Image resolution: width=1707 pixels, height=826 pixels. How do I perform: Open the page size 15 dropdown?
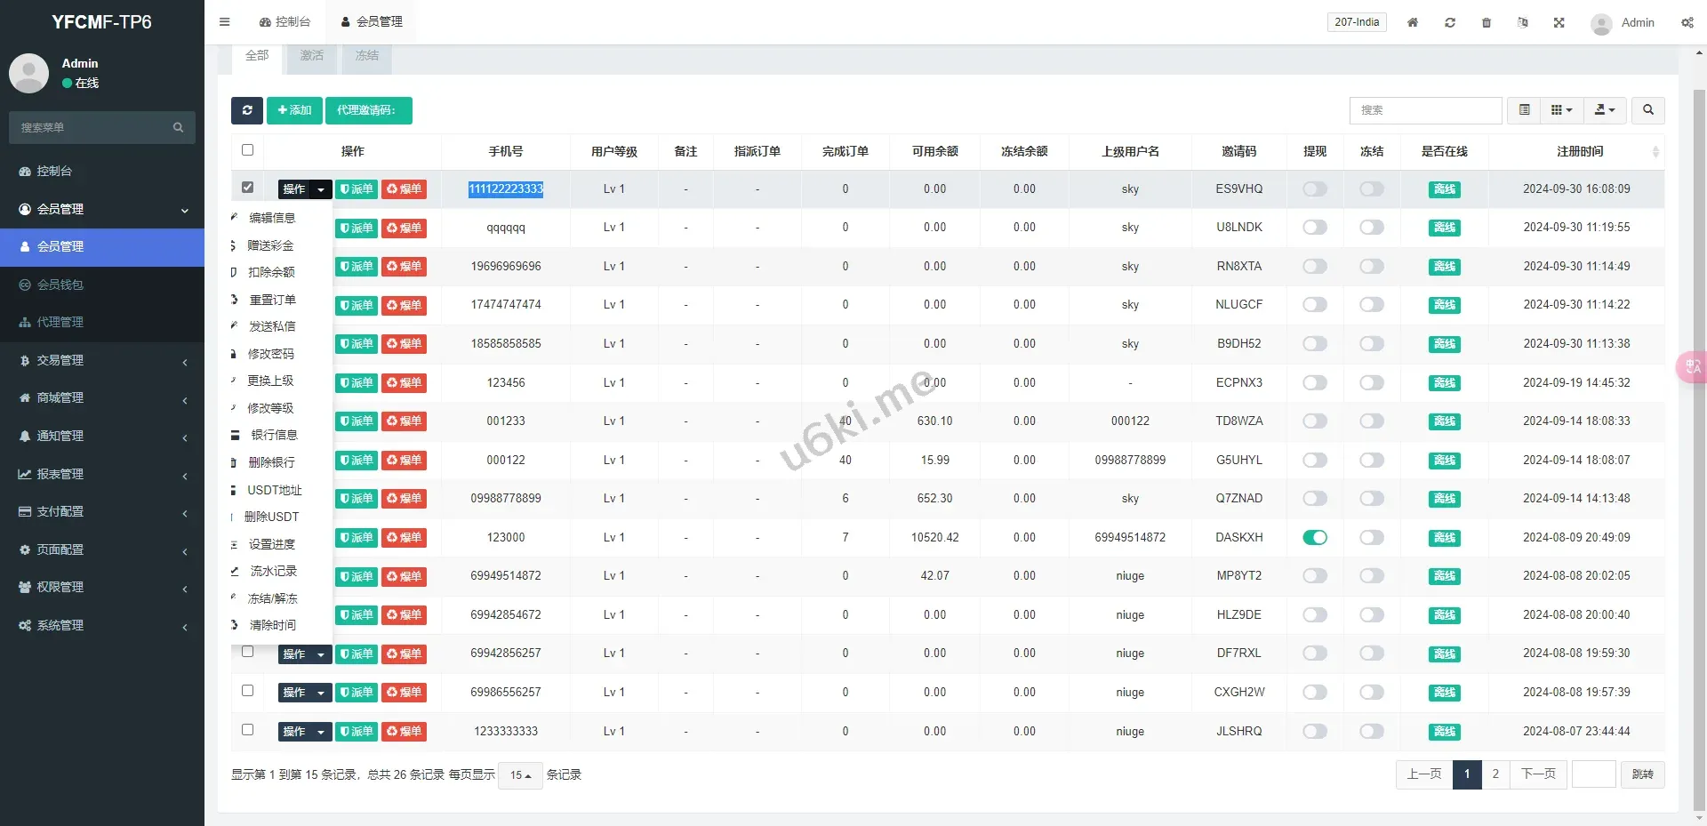tap(520, 775)
